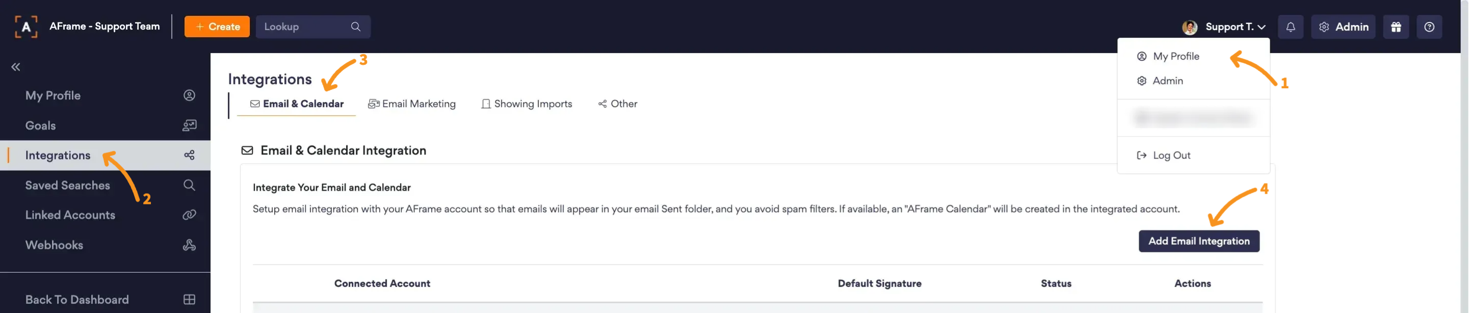Switch to Email & Calendar tab
The width and height of the screenshot is (1470, 313).
click(x=297, y=104)
